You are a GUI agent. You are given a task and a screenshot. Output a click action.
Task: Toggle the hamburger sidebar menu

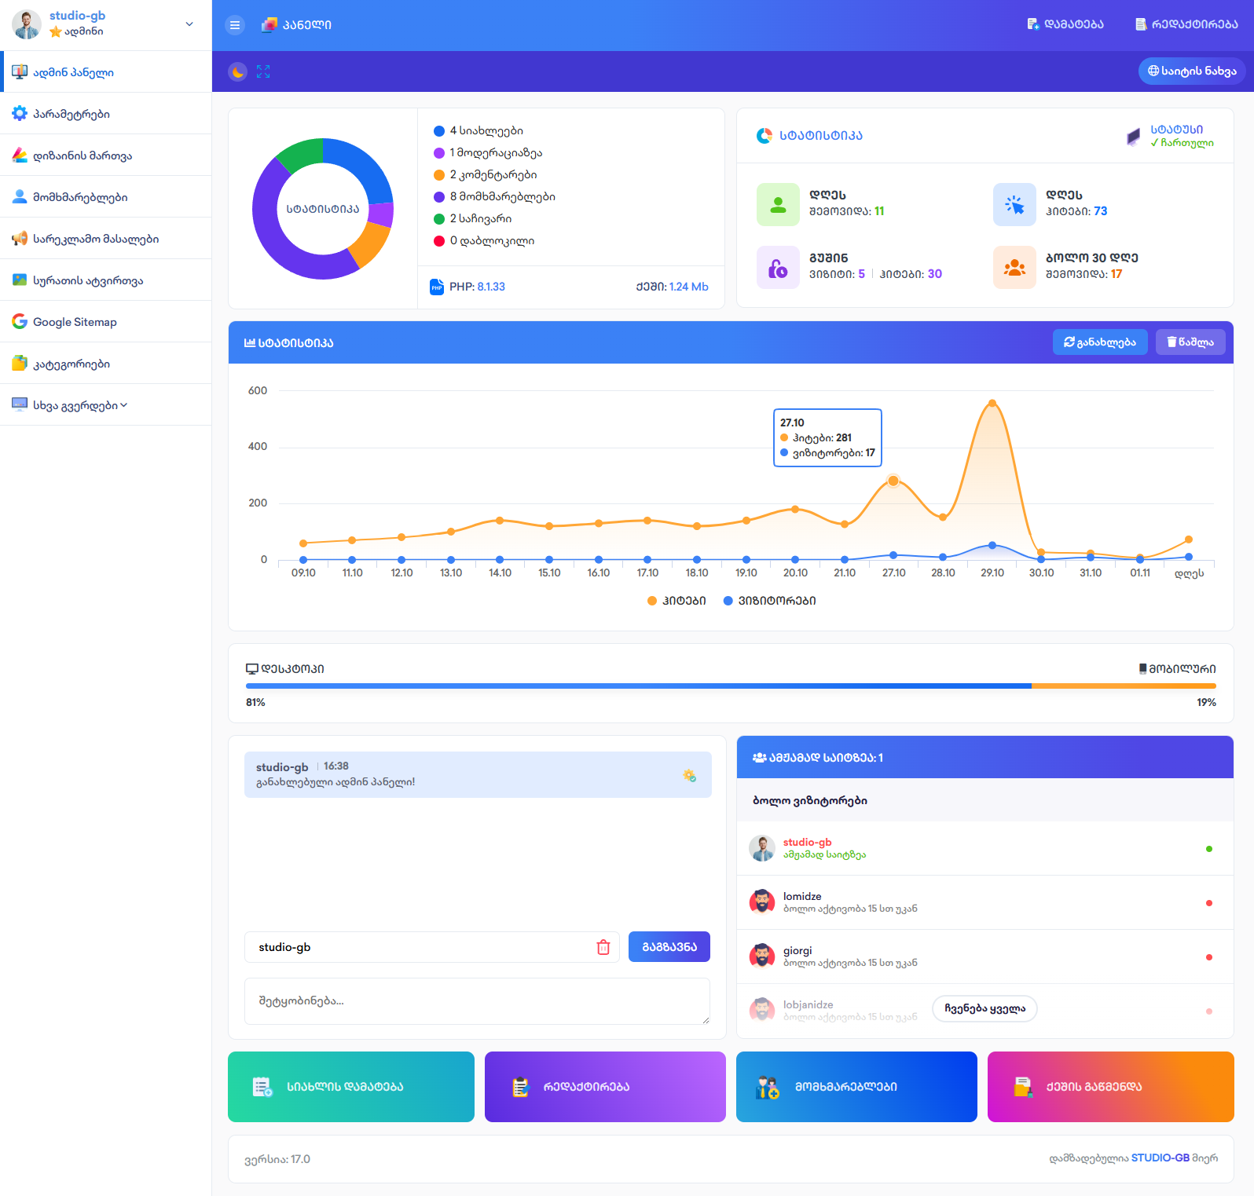(234, 25)
